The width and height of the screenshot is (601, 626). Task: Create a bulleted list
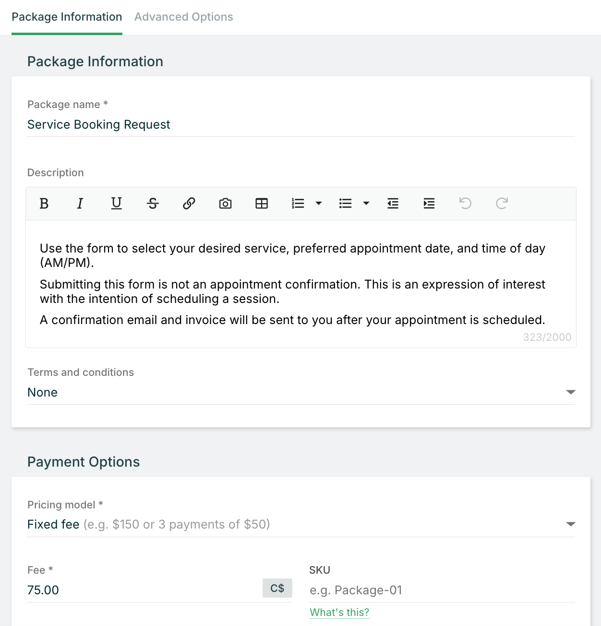[x=345, y=204]
